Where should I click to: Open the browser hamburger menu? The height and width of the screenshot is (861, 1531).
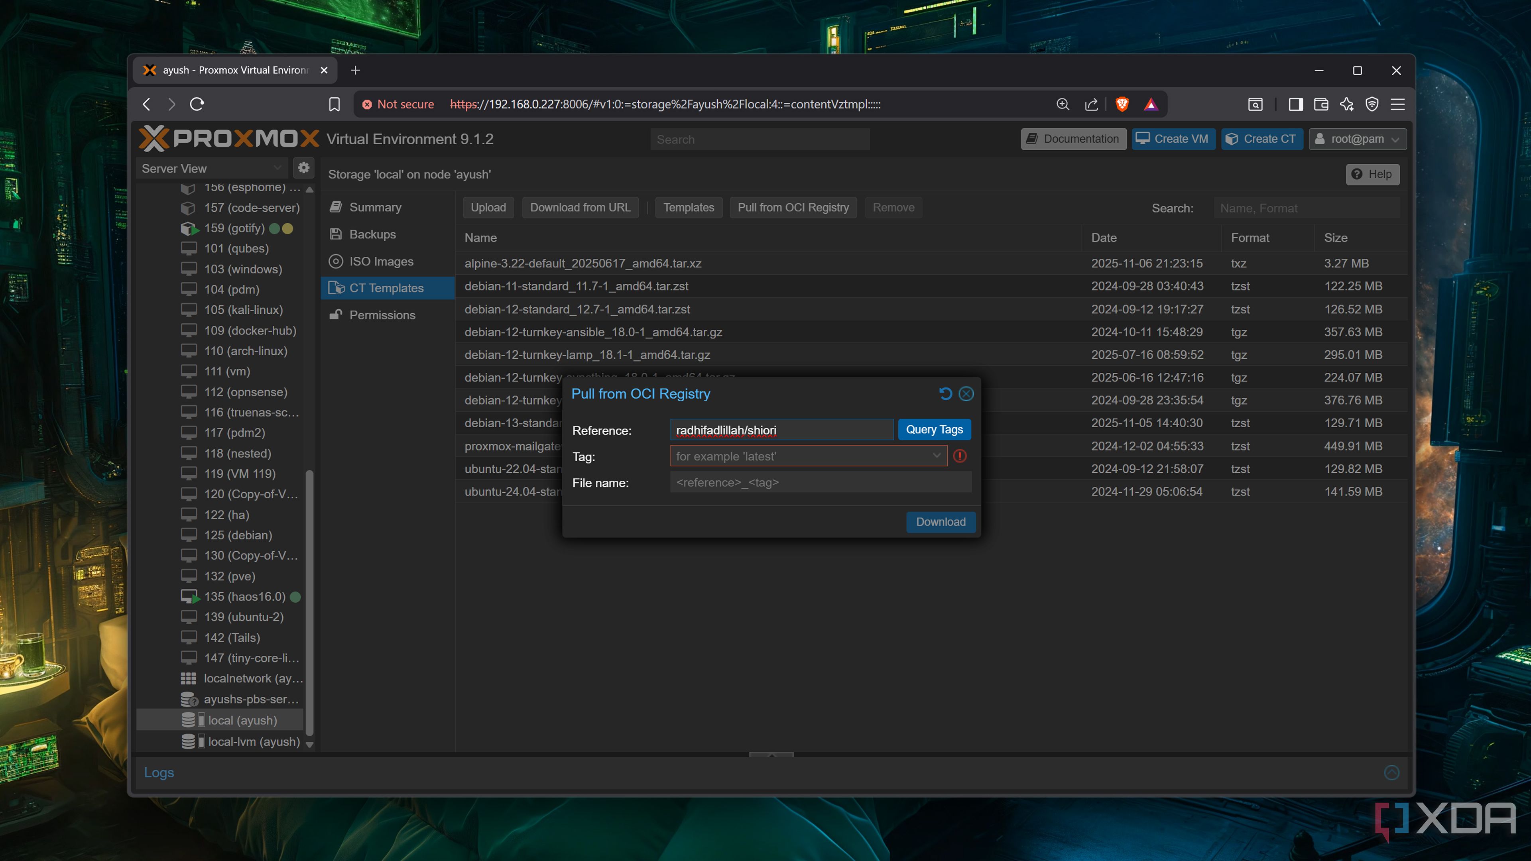coord(1398,104)
